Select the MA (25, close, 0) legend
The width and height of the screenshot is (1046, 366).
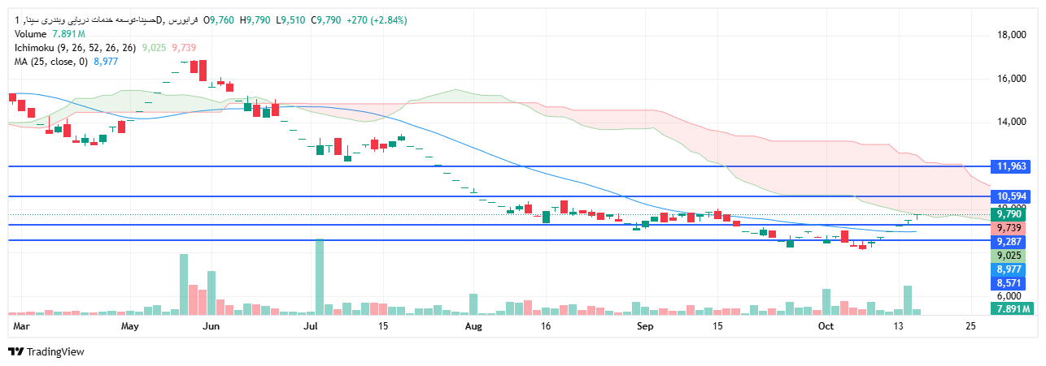tap(50, 62)
